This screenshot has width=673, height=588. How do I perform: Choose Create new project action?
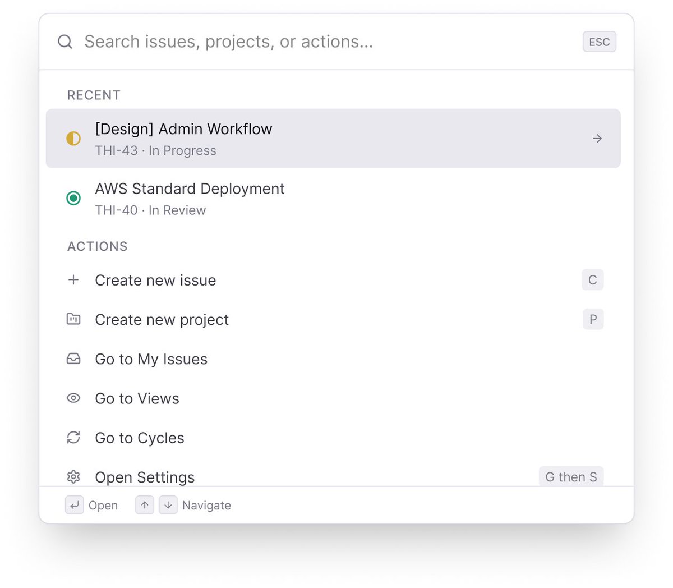click(333, 319)
